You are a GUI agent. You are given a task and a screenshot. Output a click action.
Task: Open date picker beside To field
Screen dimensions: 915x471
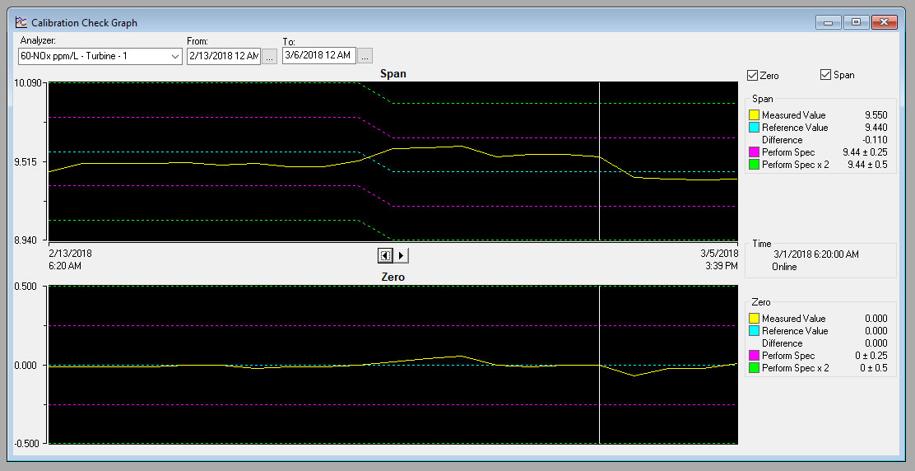tap(365, 56)
